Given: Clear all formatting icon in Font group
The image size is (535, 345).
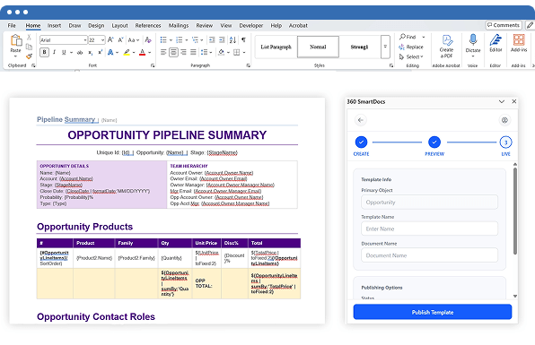Looking at the screenshot, I should tap(148, 39).
